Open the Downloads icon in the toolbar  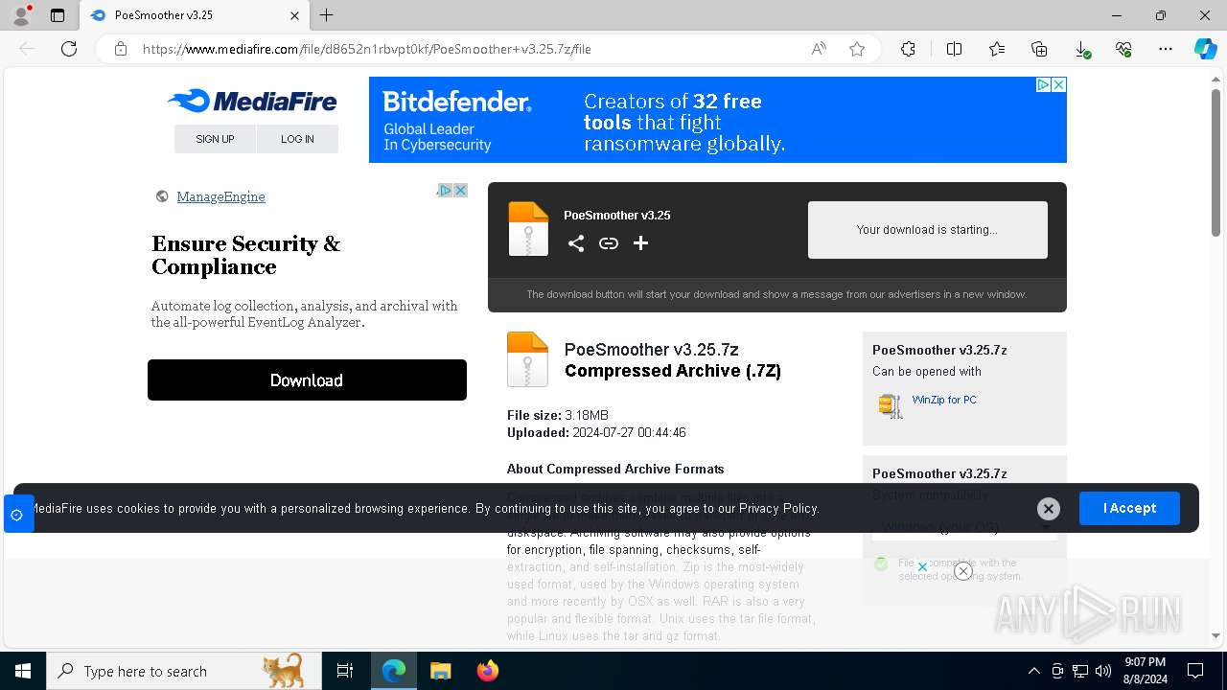(x=1081, y=49)
